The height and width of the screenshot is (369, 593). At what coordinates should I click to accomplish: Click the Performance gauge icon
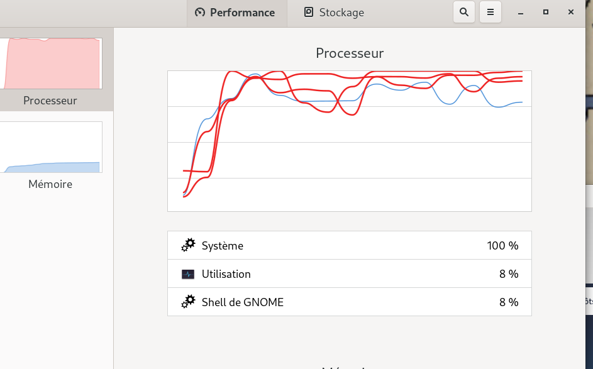[x=200, y=13]
